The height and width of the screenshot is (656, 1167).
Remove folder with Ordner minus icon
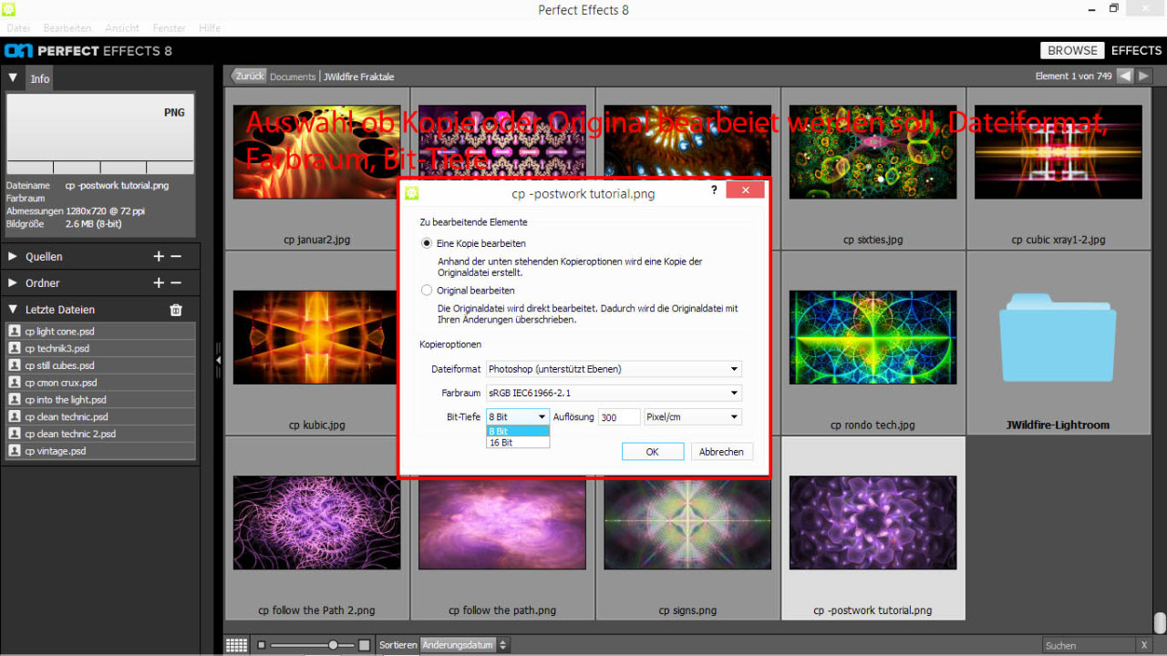(176, 283)
